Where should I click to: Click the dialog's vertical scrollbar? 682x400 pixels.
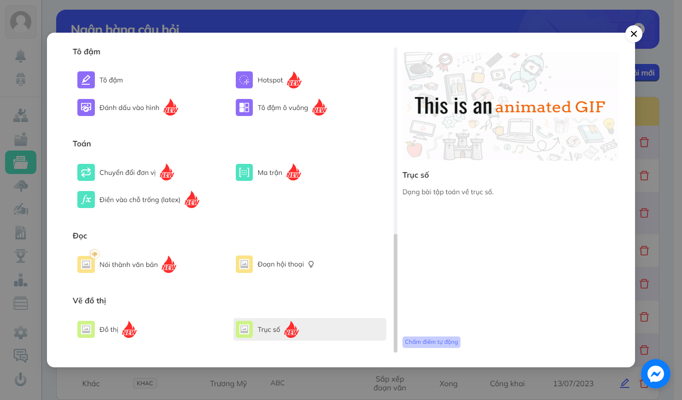click(x=396, y=293)
